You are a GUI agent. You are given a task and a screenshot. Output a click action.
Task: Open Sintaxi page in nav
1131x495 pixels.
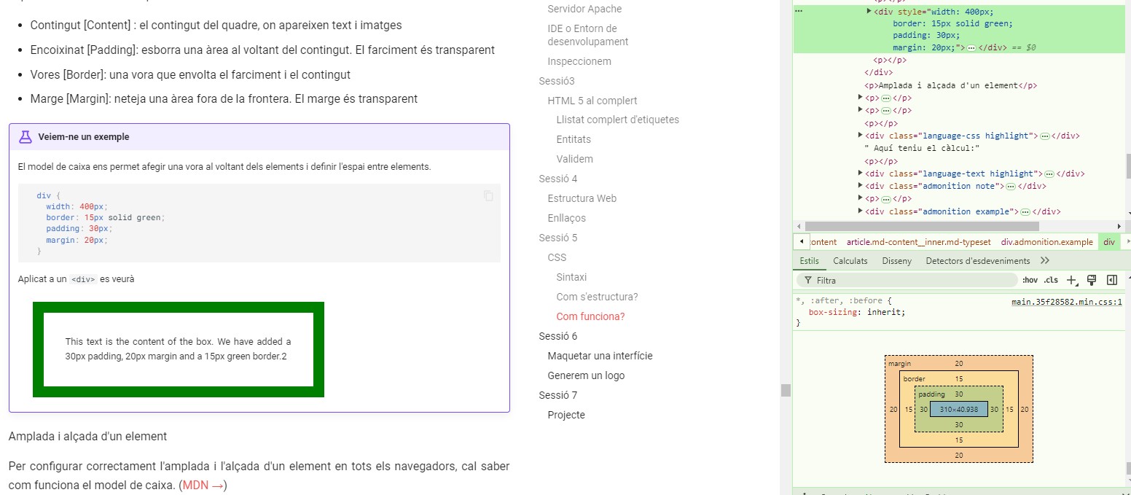[571, 277]
